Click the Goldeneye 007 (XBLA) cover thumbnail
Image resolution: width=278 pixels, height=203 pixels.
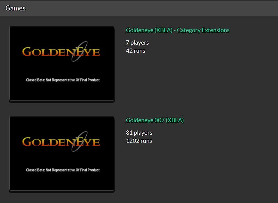click(62, 153)
